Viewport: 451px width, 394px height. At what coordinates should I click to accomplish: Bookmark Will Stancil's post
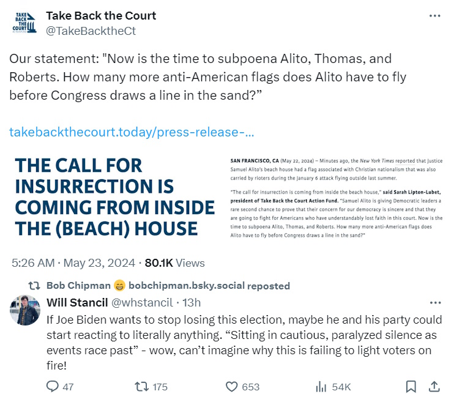[x=411, y=387]
